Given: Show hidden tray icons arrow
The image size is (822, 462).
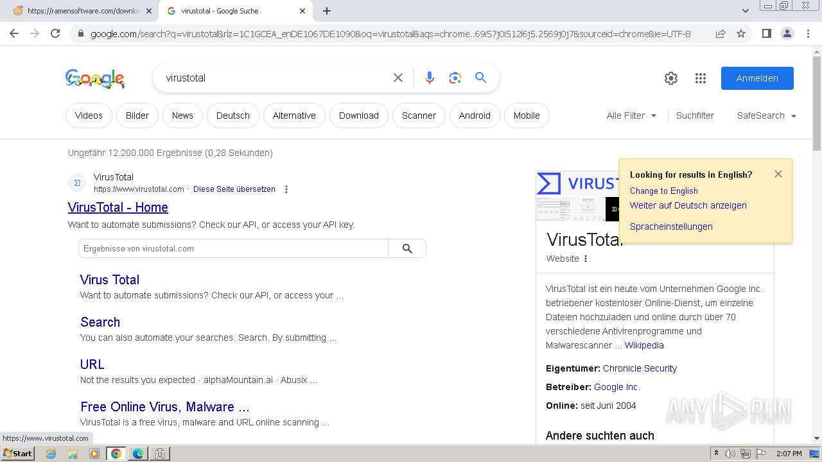Looking at the screenshot, I should 716,454.
